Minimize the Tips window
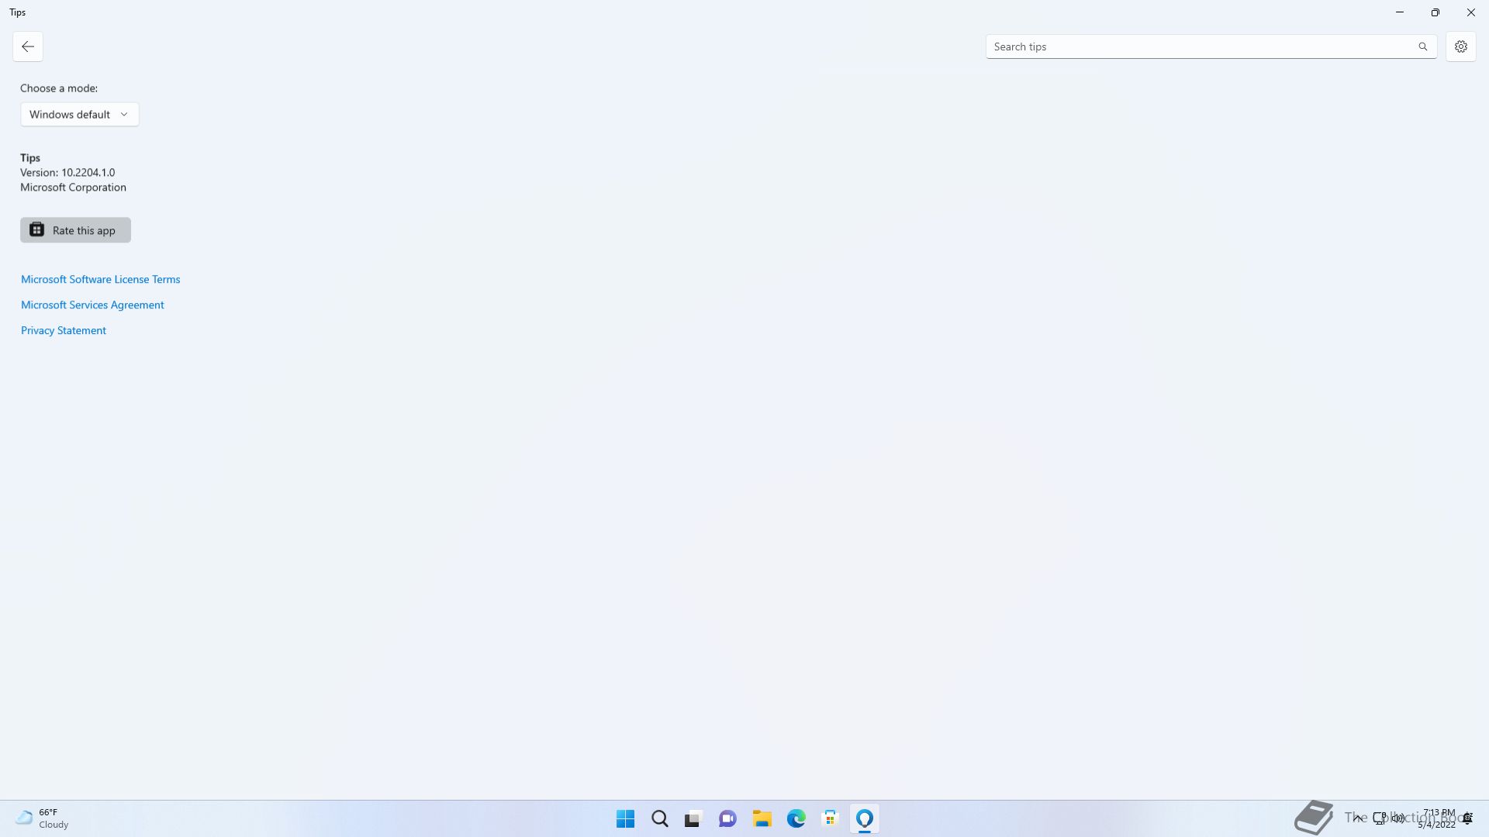The image size is (1489, 837). pyautogui.click(x=1400, y=12)
